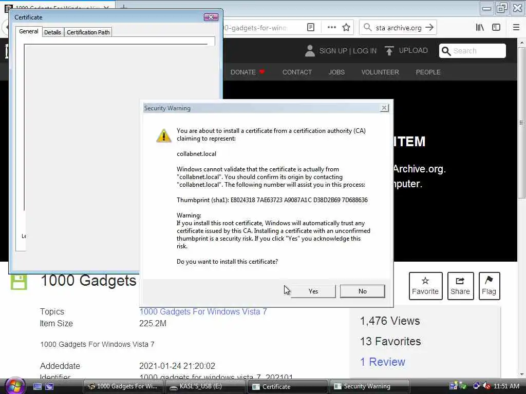This screenshot has height=394, width=526.
Task: Confirm certificate install with Yes button
Action: (x=313, y=291)
